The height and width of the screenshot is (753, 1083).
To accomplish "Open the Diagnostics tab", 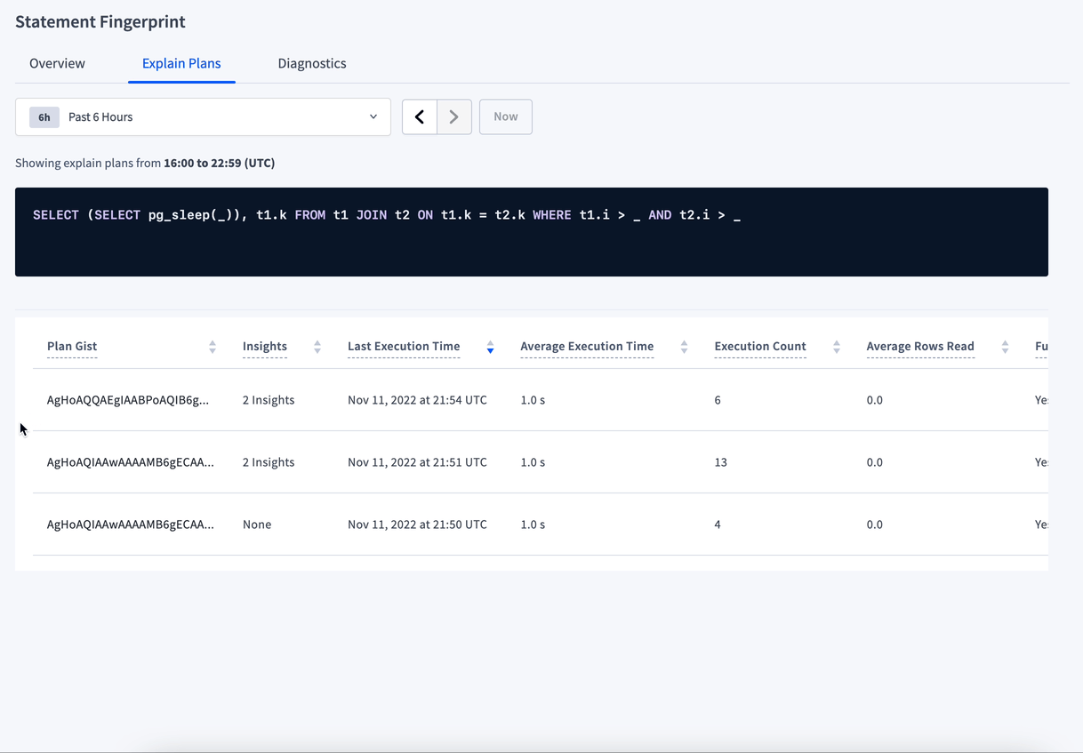I will (312, 63).
